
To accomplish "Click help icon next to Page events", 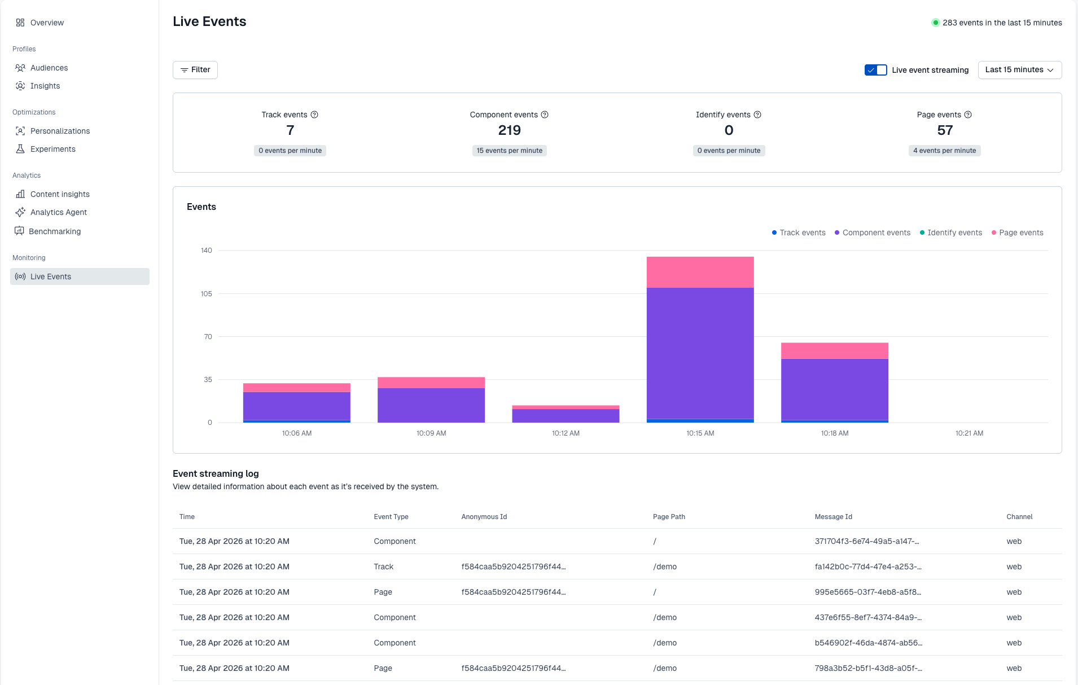I will coord(968,115).
